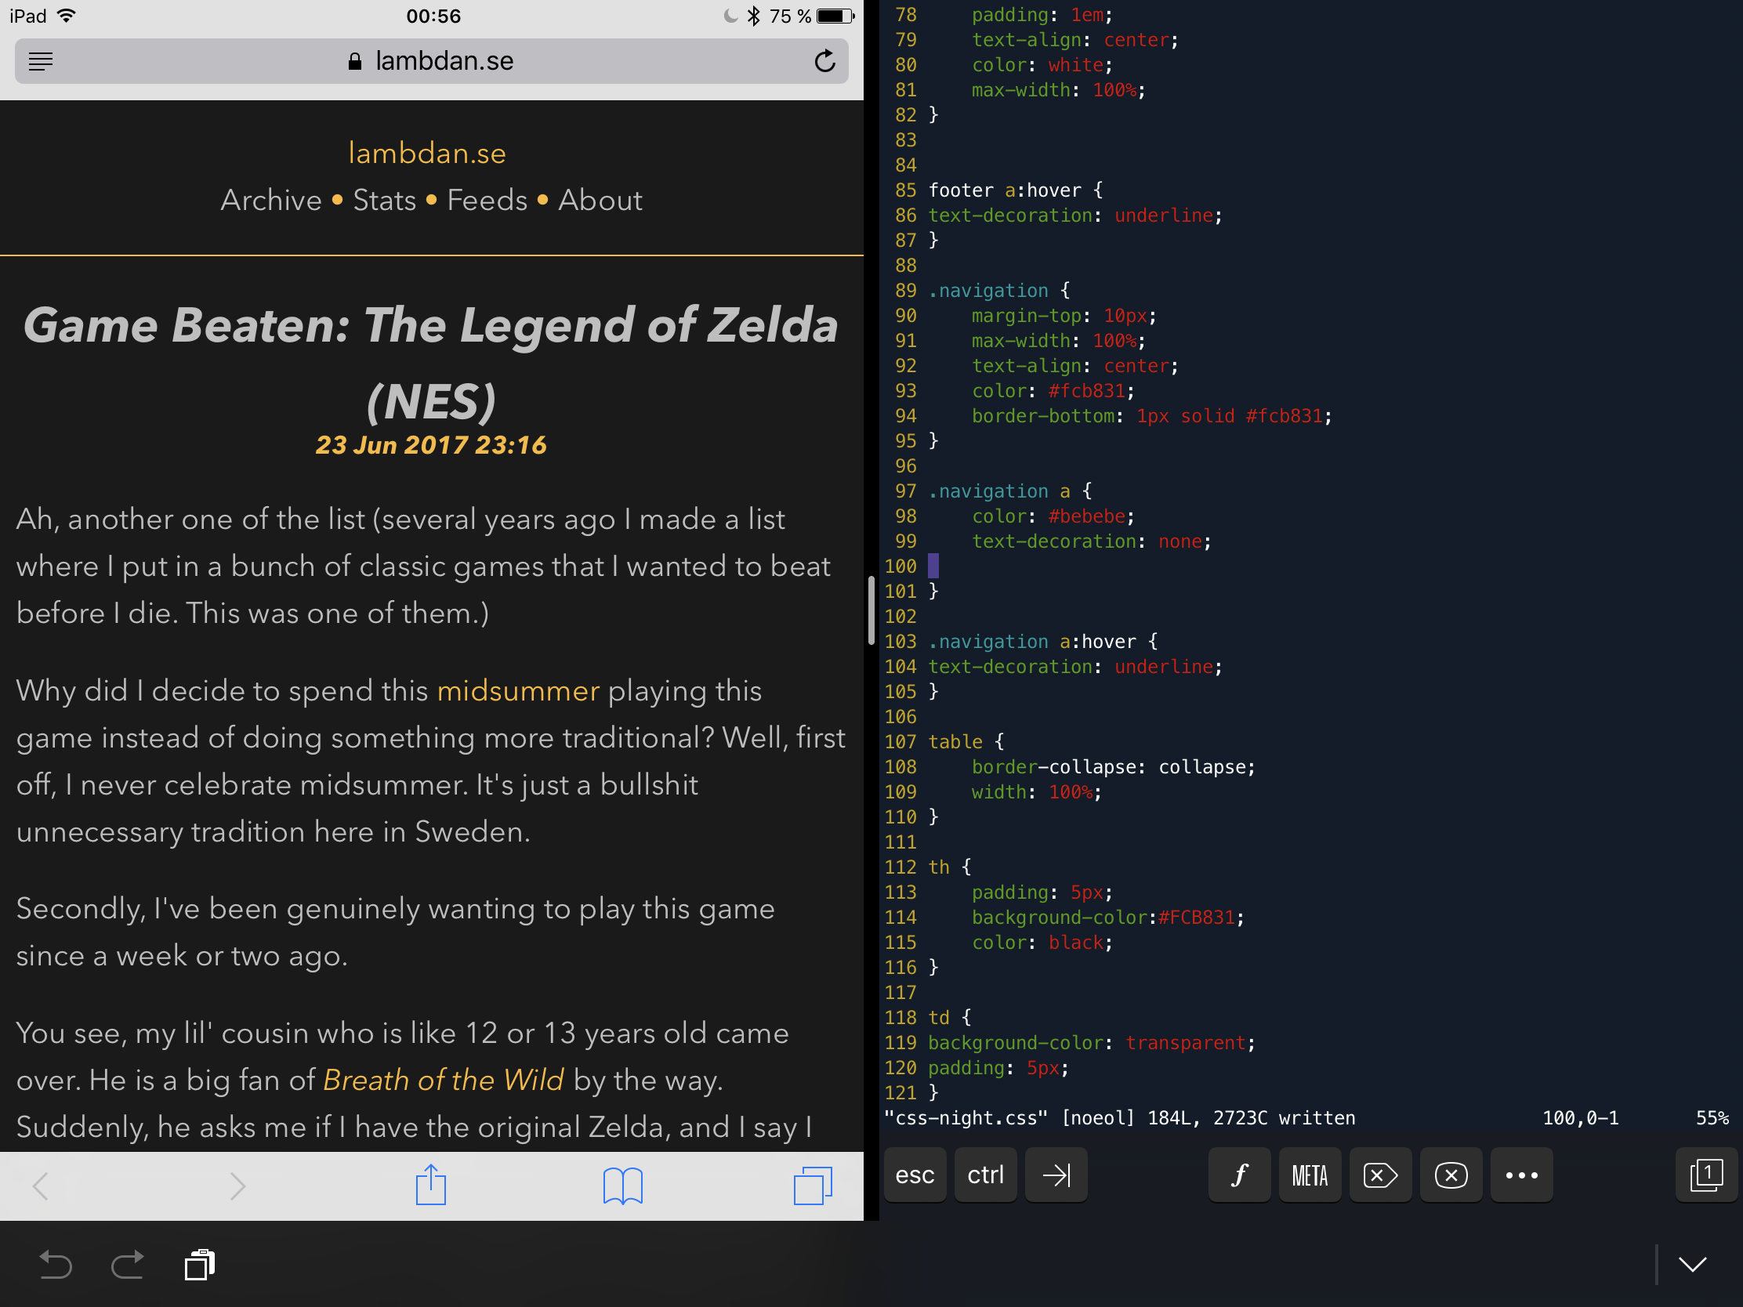Click the 'background-color: transparent;' line

click(x=1092, y=1042)
